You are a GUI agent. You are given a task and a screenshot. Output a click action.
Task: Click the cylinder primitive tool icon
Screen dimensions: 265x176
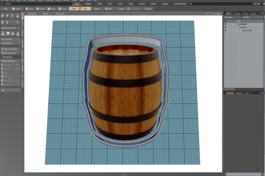[13, 16]
